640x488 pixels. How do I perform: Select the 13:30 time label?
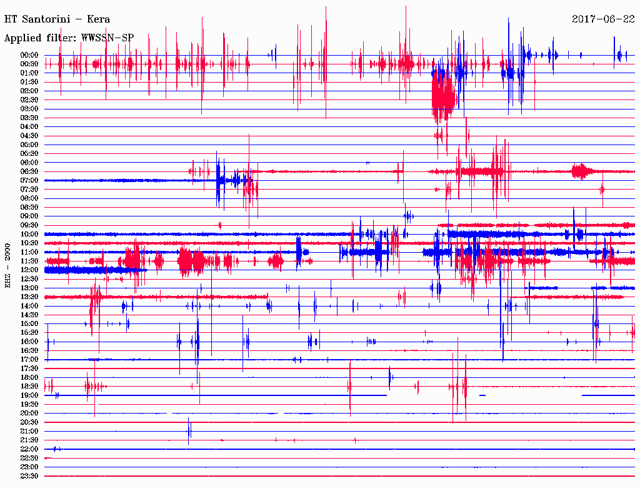coord(29,297)
